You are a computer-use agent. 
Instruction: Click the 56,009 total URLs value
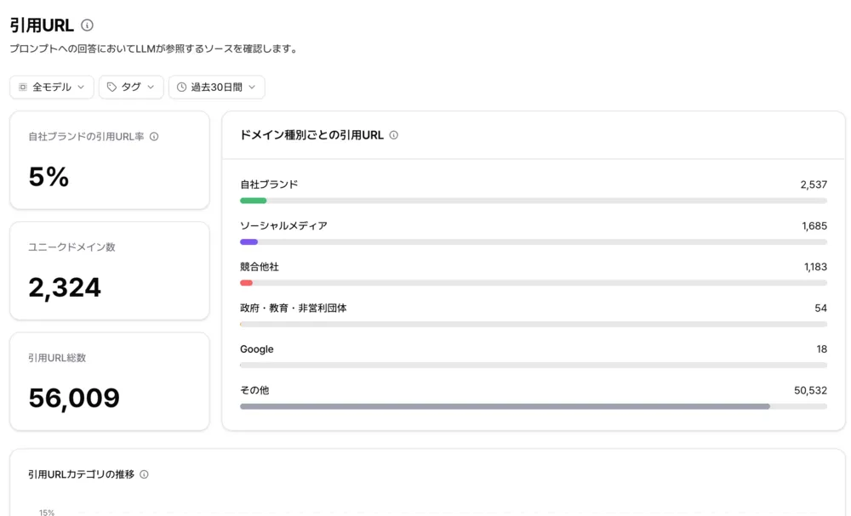pyautogui.click(x=74, y=398)
